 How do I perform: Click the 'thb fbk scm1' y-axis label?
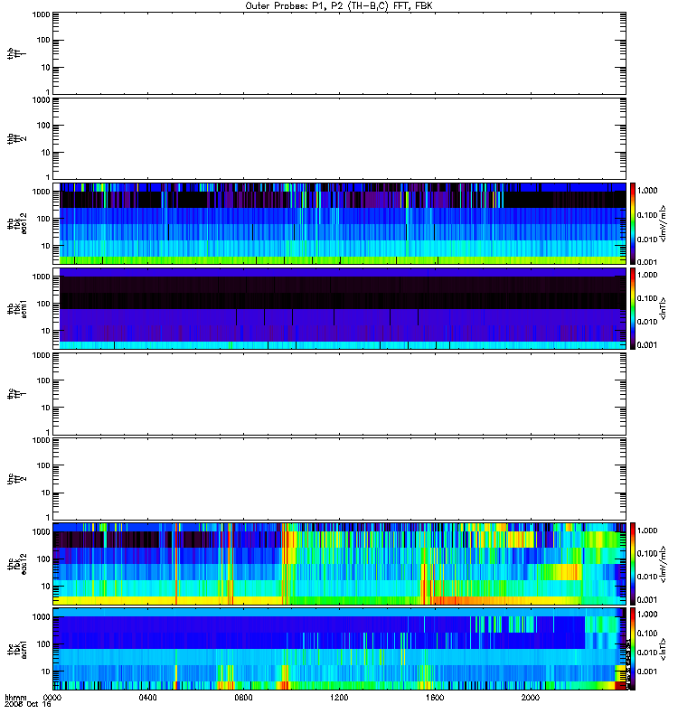(x=17, y=309)
